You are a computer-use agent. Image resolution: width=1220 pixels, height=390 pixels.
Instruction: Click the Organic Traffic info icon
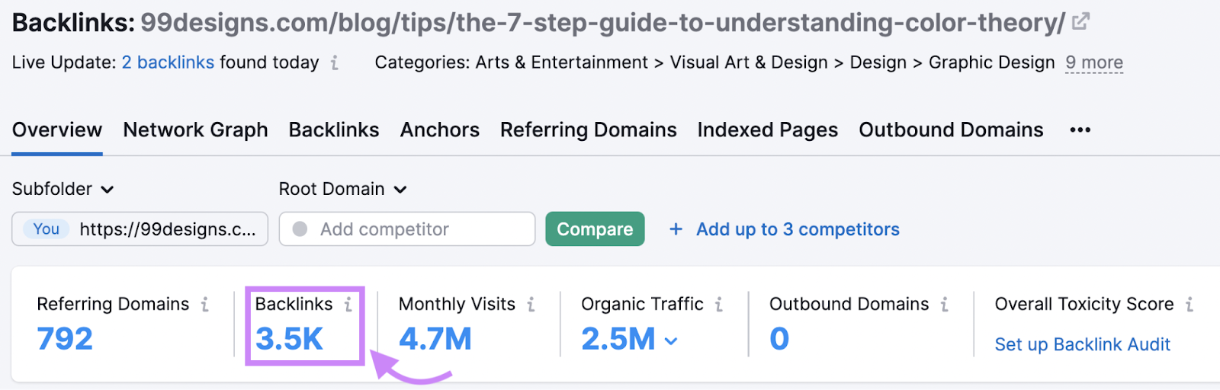point(718,305)
